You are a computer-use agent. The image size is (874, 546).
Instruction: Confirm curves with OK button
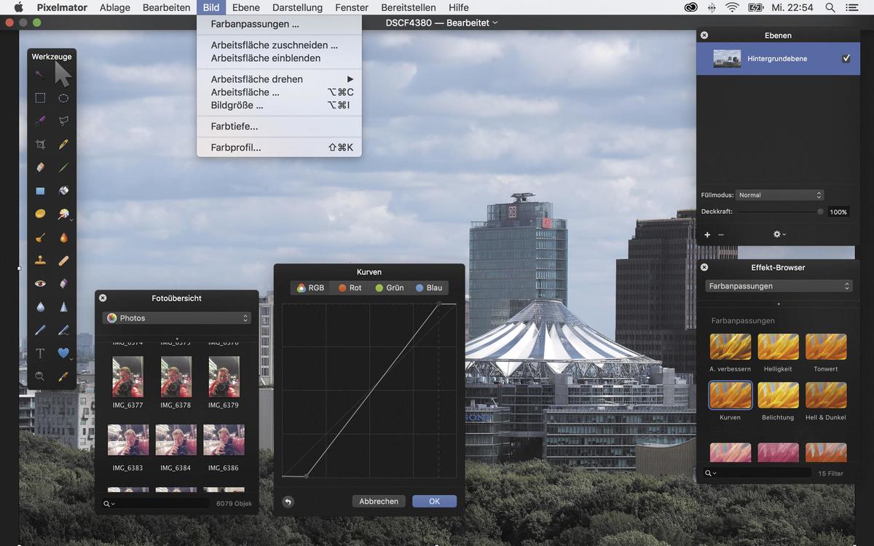pos(434,501)
